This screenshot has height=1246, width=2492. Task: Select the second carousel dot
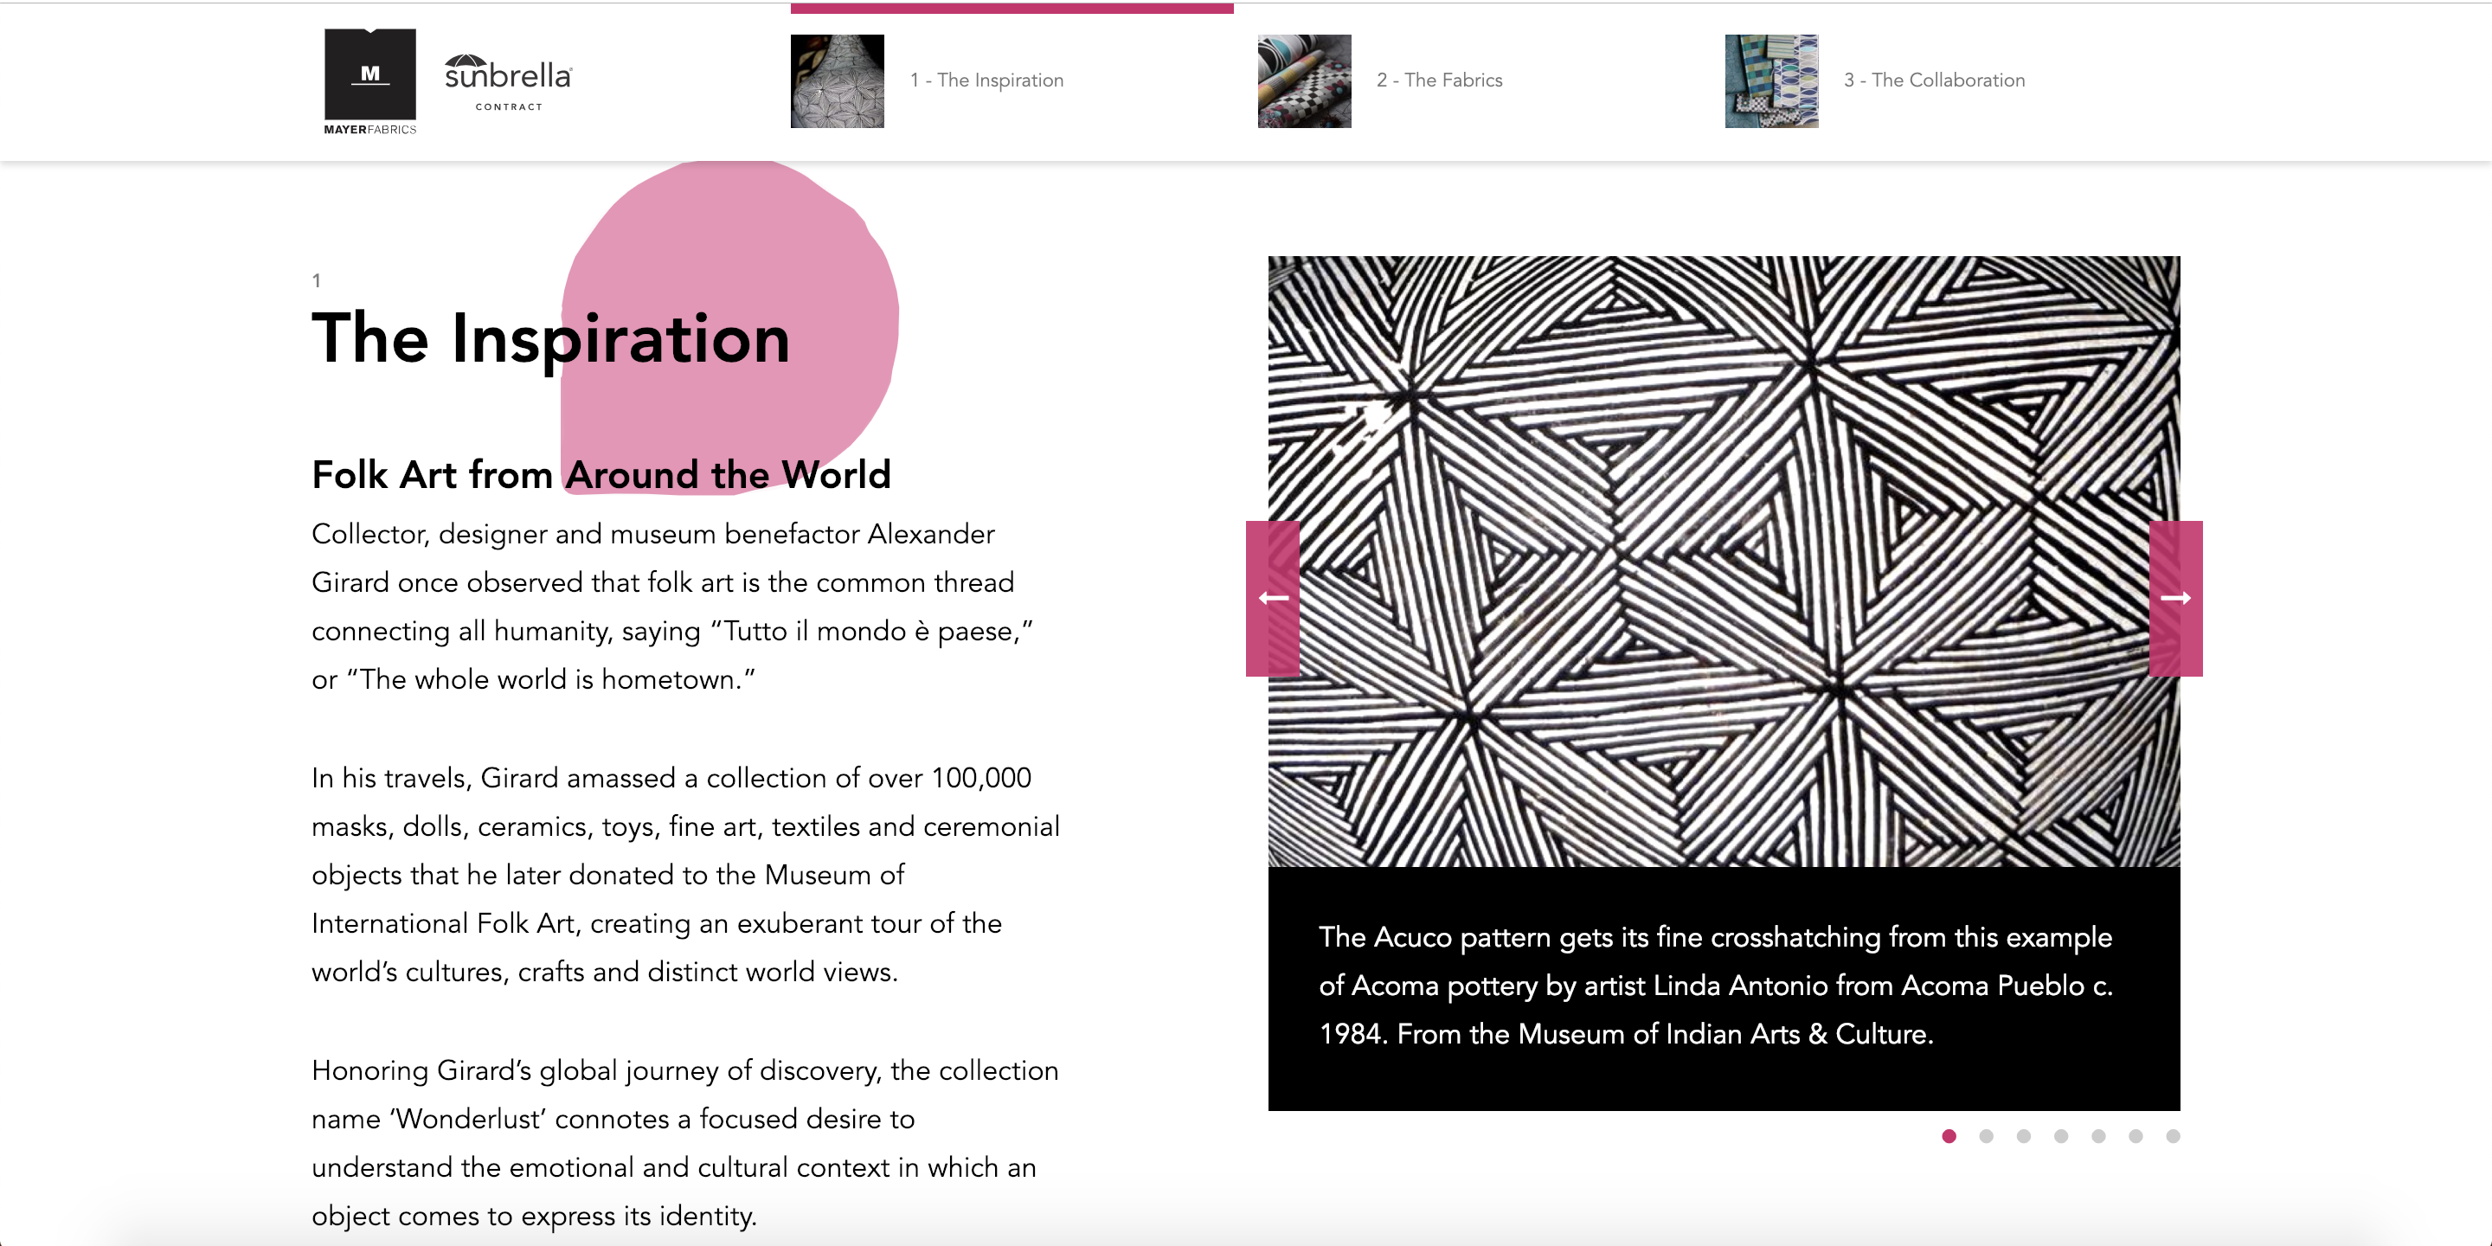pyautogui.click(x=1986, y=1136)
